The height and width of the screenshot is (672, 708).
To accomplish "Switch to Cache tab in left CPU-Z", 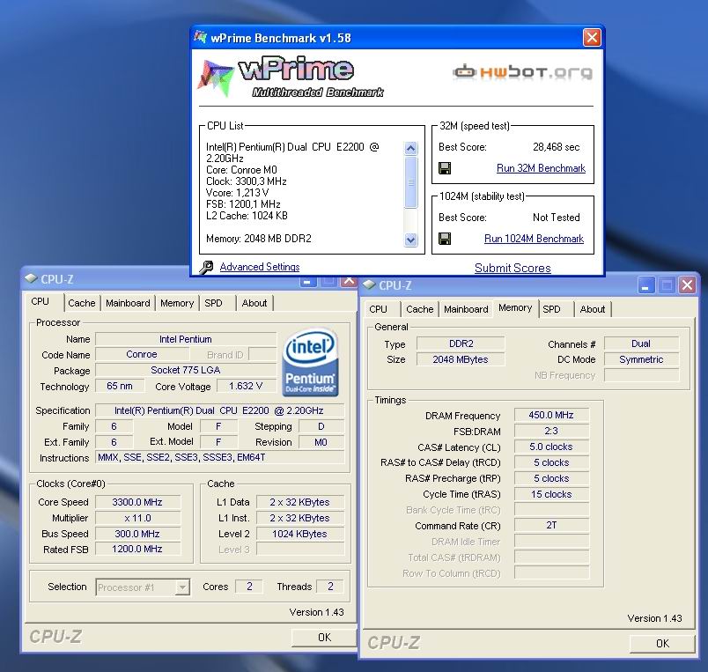I will tap(81, 303).
